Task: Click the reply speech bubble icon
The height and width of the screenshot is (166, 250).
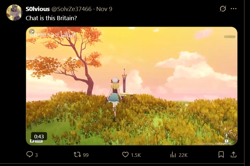Action: (x=29, y=154)
